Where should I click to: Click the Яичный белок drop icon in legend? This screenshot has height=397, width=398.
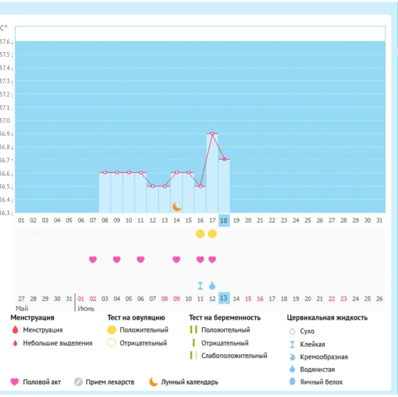(292, 382)
